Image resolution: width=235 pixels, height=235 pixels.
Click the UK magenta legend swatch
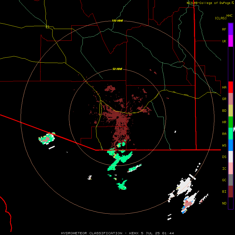(x=231, y=41)
